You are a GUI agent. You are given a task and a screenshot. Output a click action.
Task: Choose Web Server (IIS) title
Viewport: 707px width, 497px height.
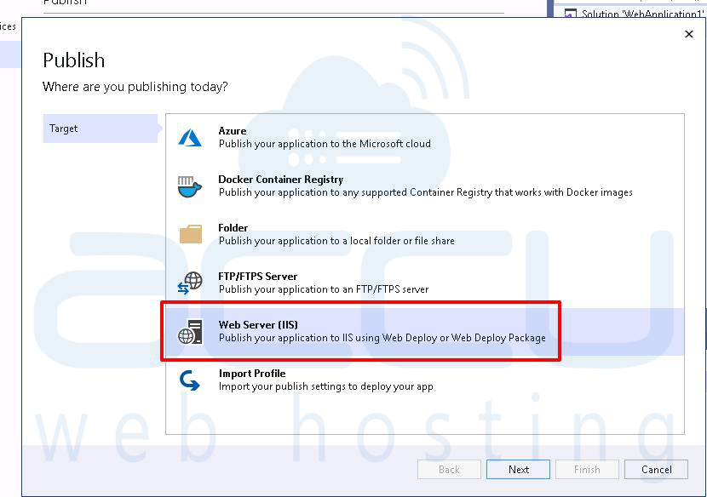258,325
